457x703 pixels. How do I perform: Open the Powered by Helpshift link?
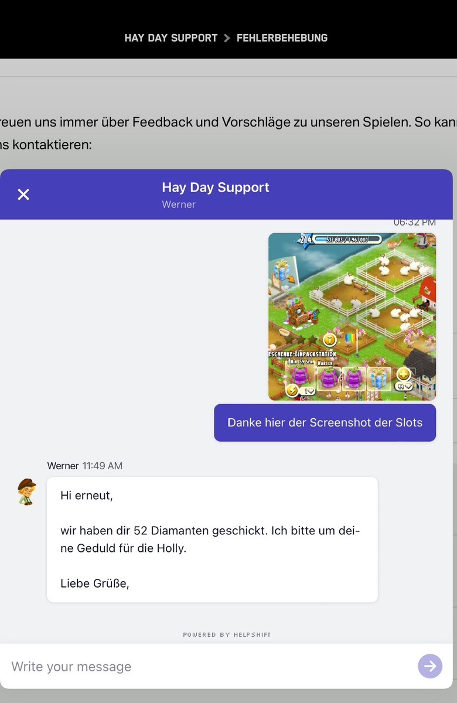(x=227, y=634)
